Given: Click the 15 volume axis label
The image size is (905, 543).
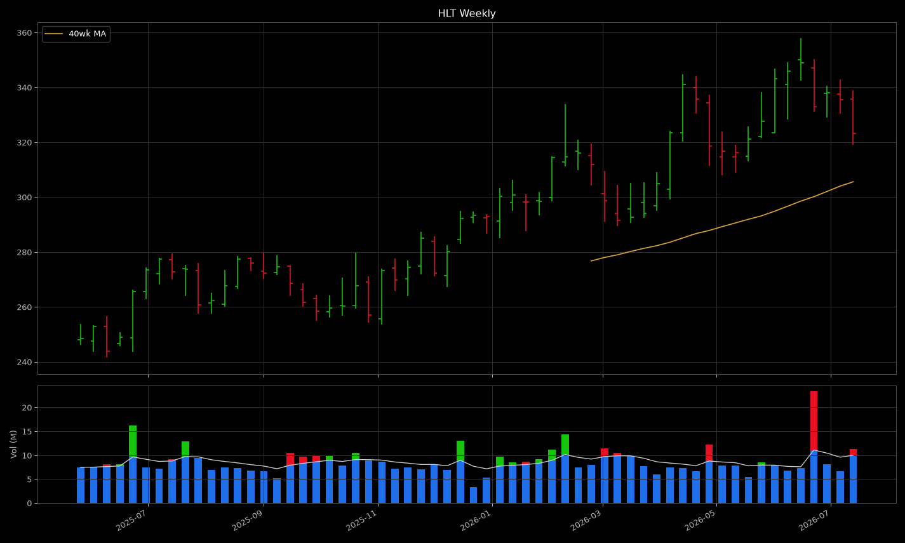Looking at the screenshot, I should [x=27, y=432].
